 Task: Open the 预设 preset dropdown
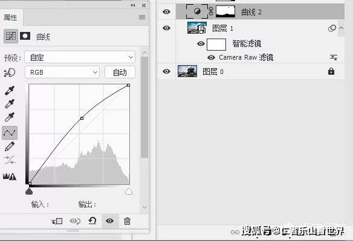click(80, 57)
